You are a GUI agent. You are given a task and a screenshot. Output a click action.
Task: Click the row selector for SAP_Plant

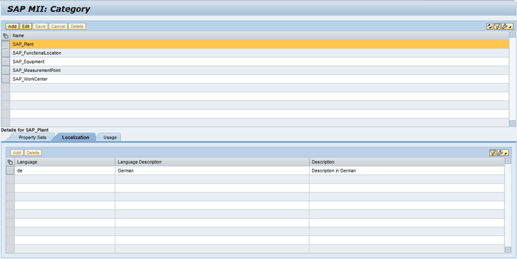(6, 44)
